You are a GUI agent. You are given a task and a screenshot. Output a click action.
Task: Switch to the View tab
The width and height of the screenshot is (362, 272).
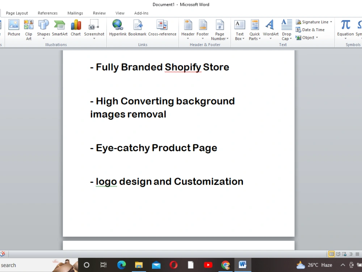tap(120, 13)
